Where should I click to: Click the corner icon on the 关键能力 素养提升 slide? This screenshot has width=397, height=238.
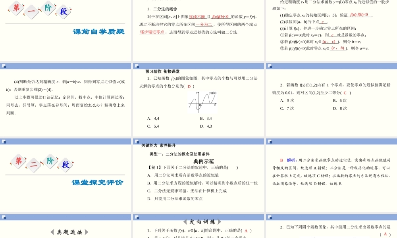(137, 142)
